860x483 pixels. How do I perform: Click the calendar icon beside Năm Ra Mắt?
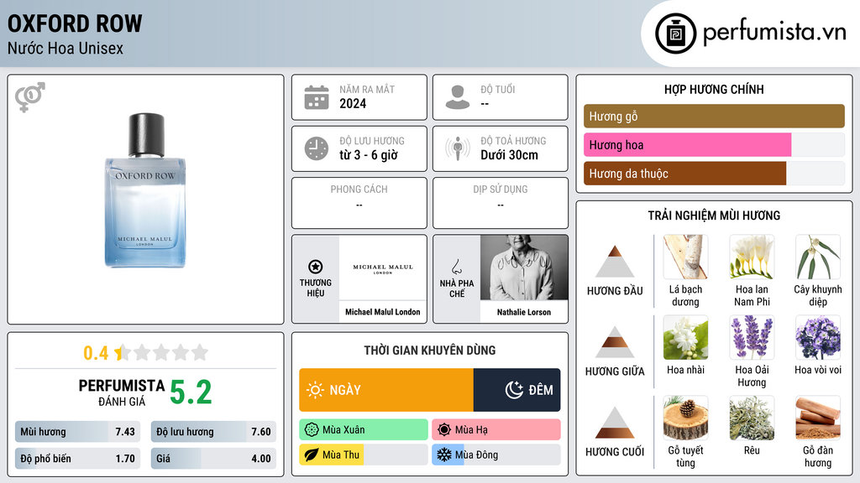317,97
